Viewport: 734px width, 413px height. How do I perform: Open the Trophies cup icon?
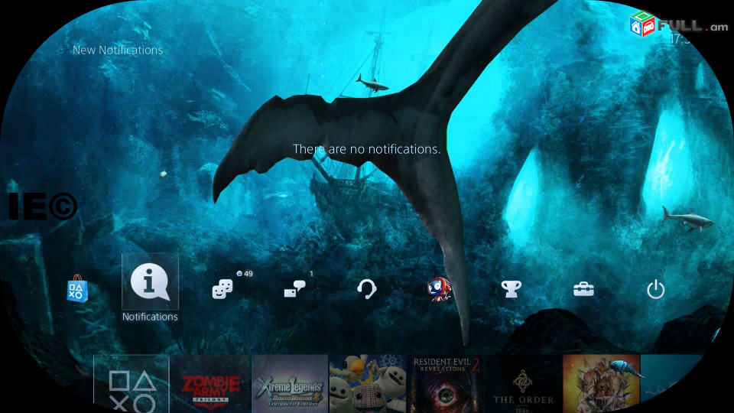(x=512, y=289)
